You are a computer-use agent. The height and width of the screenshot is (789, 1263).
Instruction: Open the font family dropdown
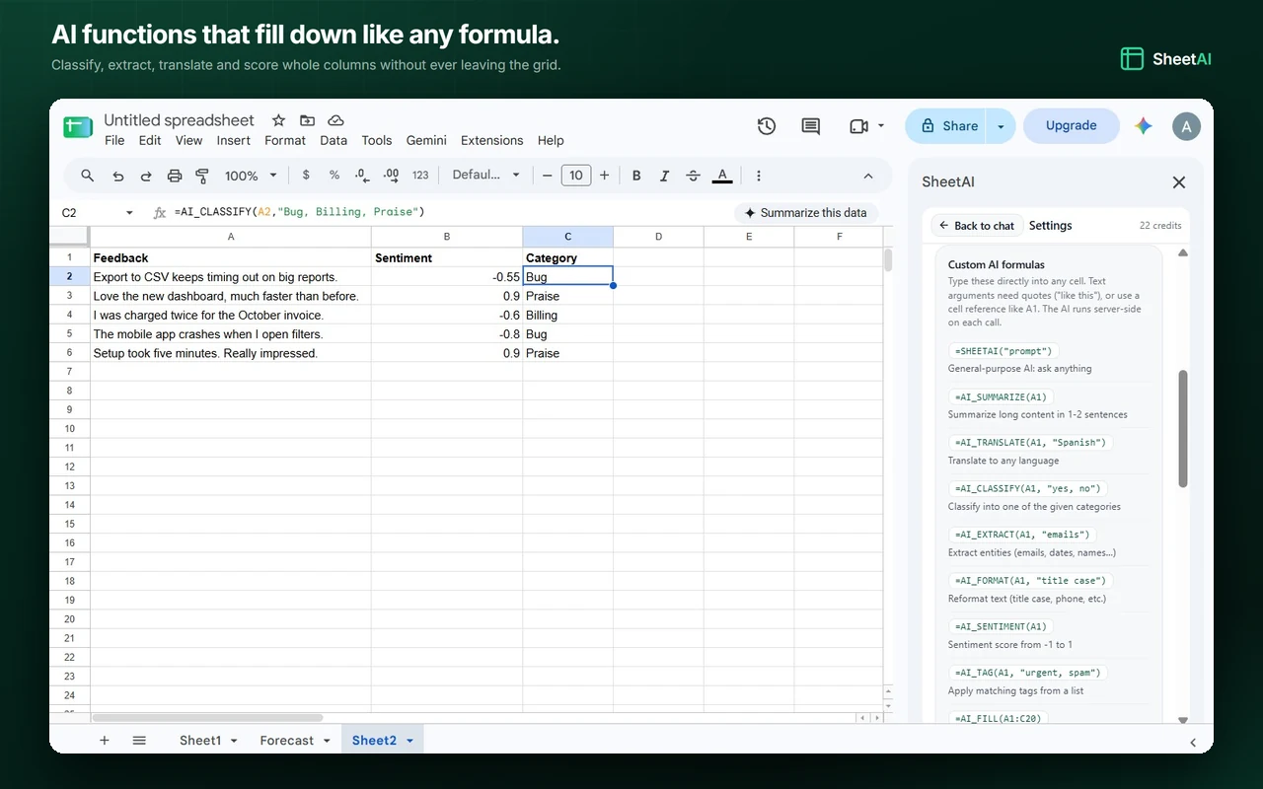(x=485, y=176)
